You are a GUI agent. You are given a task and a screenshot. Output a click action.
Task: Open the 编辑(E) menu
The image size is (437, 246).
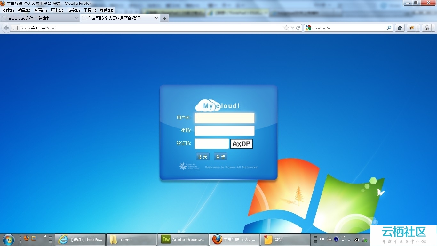coord(24,10)
